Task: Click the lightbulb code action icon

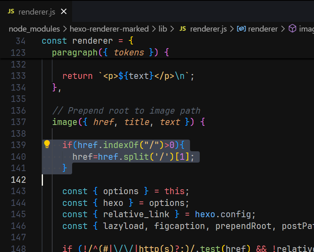Action: [x=47, y=144]
